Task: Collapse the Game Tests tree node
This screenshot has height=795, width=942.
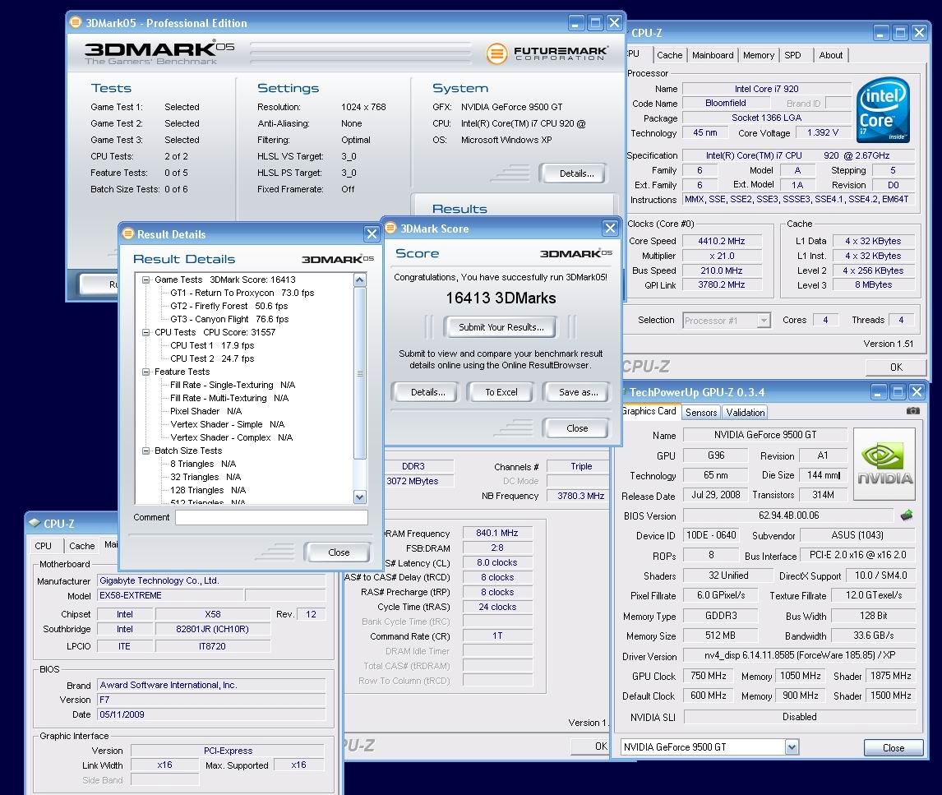Action: 145,280
